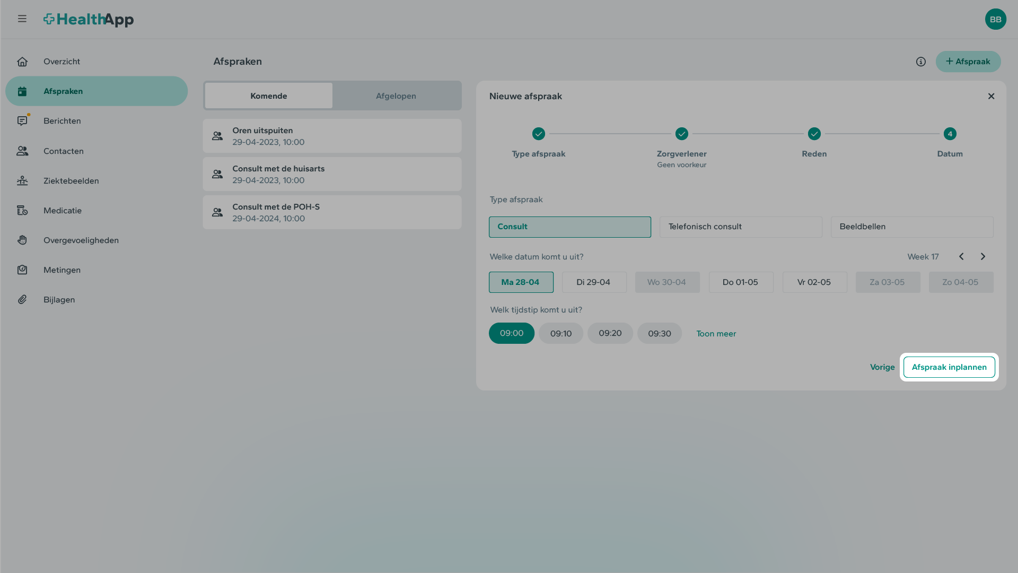Switch to the Afgelopen tab
Viewport: 1018px width, 573px height.
pos(396,96)
